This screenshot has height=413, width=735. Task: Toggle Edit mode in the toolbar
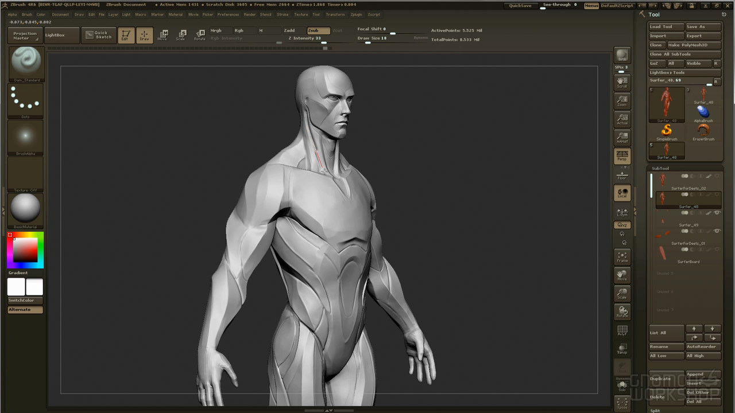(x=126, y=35)
